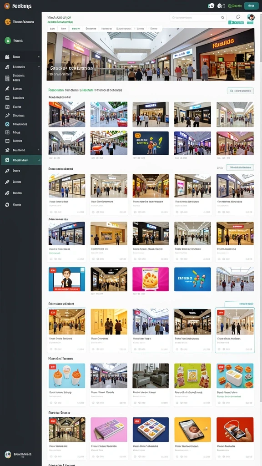
Task: Click the calculator icon in the sidebar
Action: (x=7, y=78)
